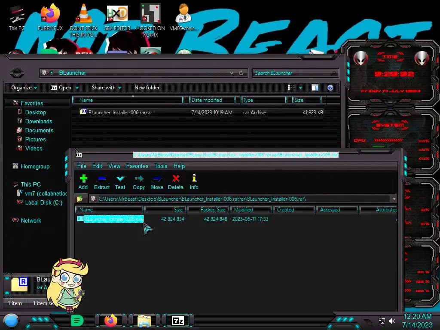Change Explorer view layout icon
440x330 pixels.
tap(291, 88)
